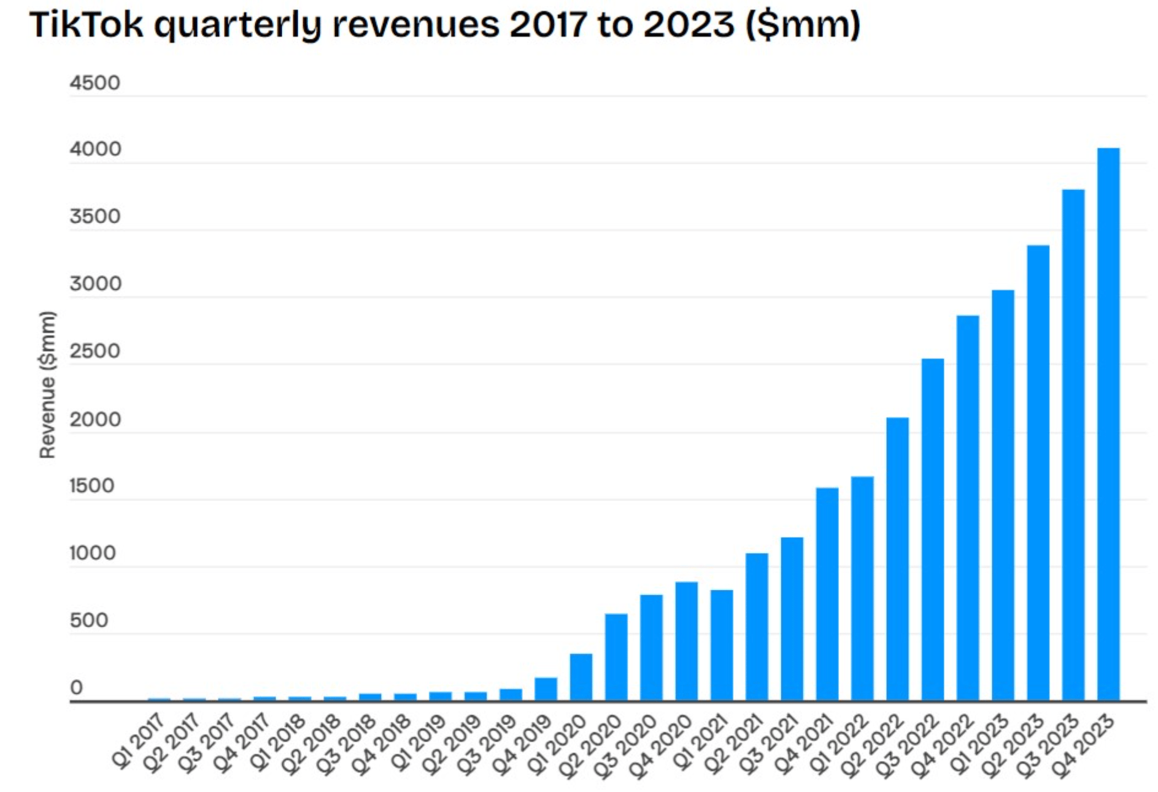Select the Q3 2022 revenue bar

click(933, 530)
